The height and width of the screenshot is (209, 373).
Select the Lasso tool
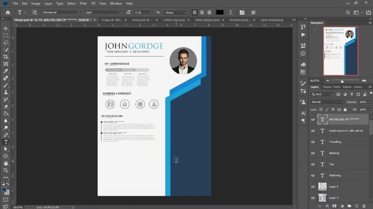tap(6, 42)
